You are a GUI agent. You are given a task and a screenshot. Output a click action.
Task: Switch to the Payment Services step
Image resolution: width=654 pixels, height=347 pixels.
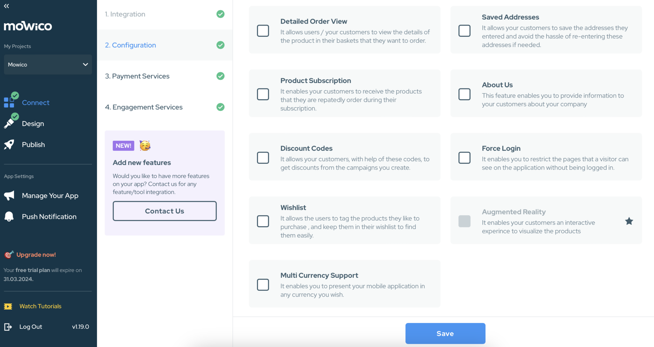point(137,76)
